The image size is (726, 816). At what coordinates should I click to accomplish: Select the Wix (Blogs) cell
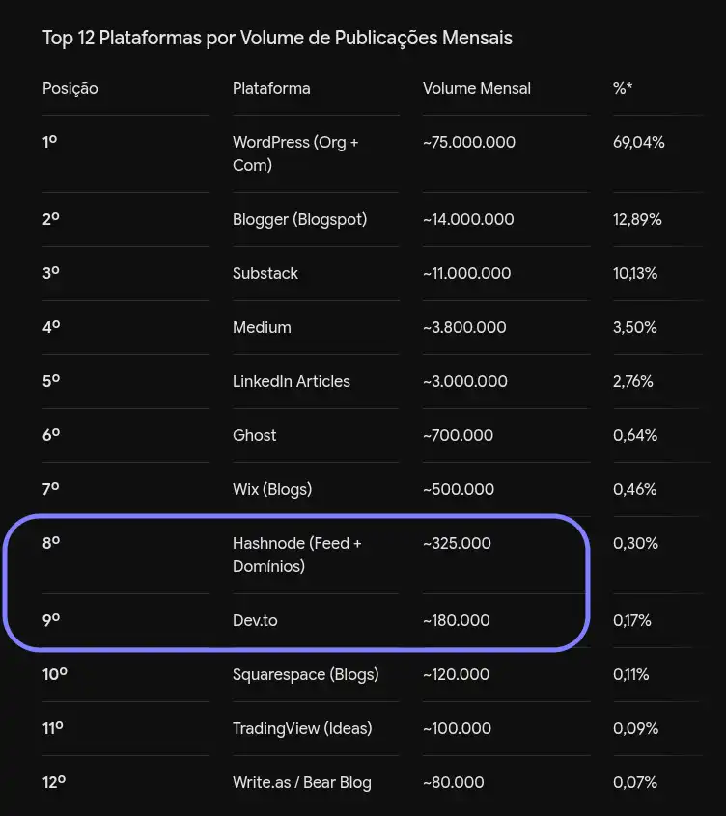pos(272,490)
